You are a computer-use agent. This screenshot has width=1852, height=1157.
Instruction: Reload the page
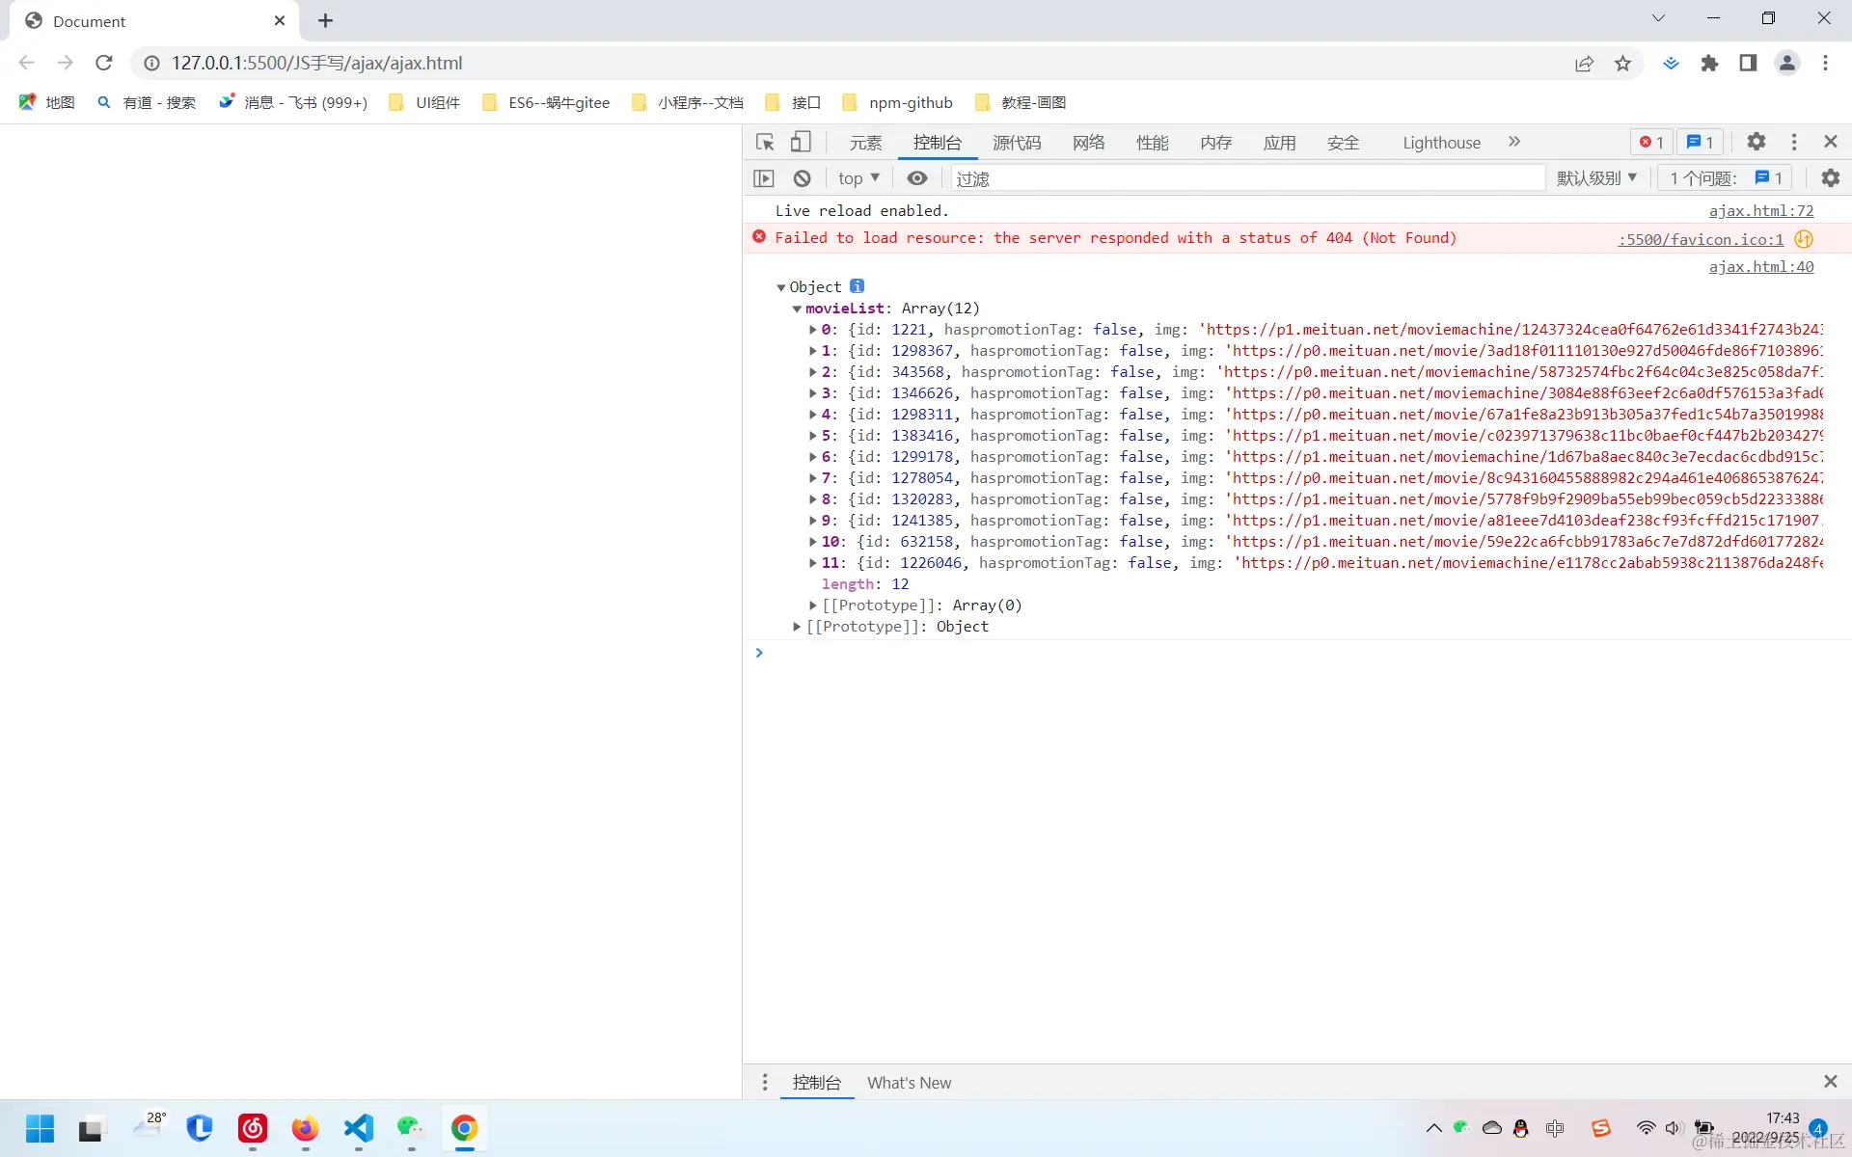coord(104,63)
